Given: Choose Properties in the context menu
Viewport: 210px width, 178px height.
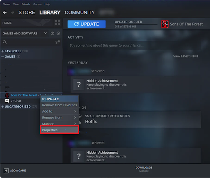Looking at the screenshot, I should pos(59,130).
